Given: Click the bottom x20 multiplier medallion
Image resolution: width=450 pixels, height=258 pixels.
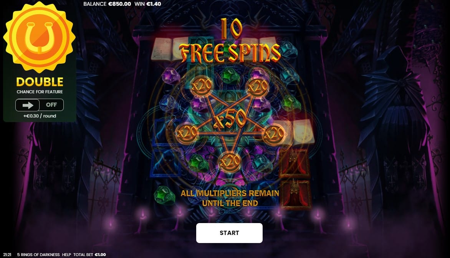Looking at the screenshot, I should coord(229,162).
